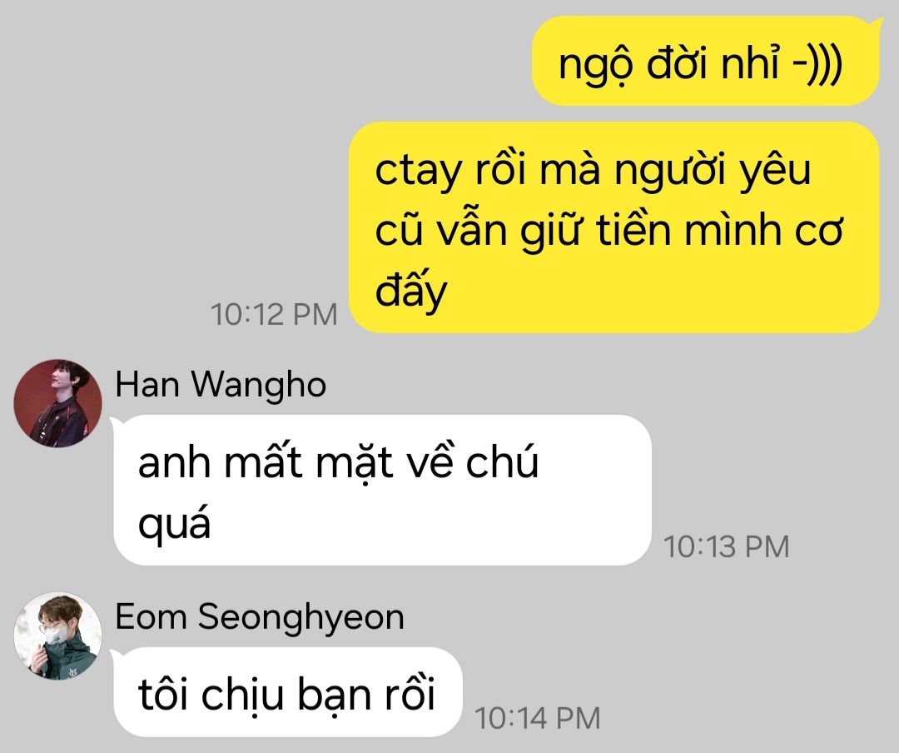
Task: Click the 10:14 PM timestamp
Action: point(538,718)
